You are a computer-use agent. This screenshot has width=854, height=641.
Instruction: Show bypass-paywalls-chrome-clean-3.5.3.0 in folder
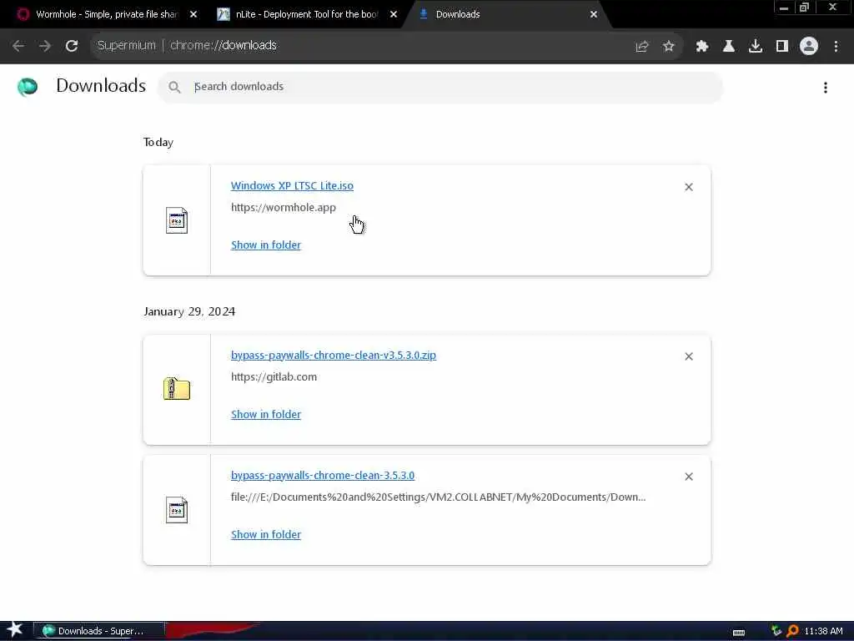tap(266, 535)
